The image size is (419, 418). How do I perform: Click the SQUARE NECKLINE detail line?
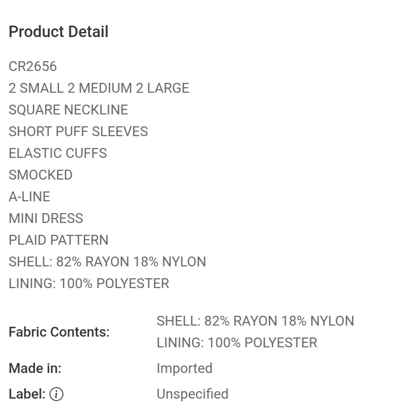tap(68, 110)
